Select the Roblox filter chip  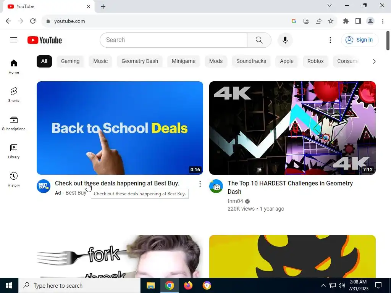point(315,61)
